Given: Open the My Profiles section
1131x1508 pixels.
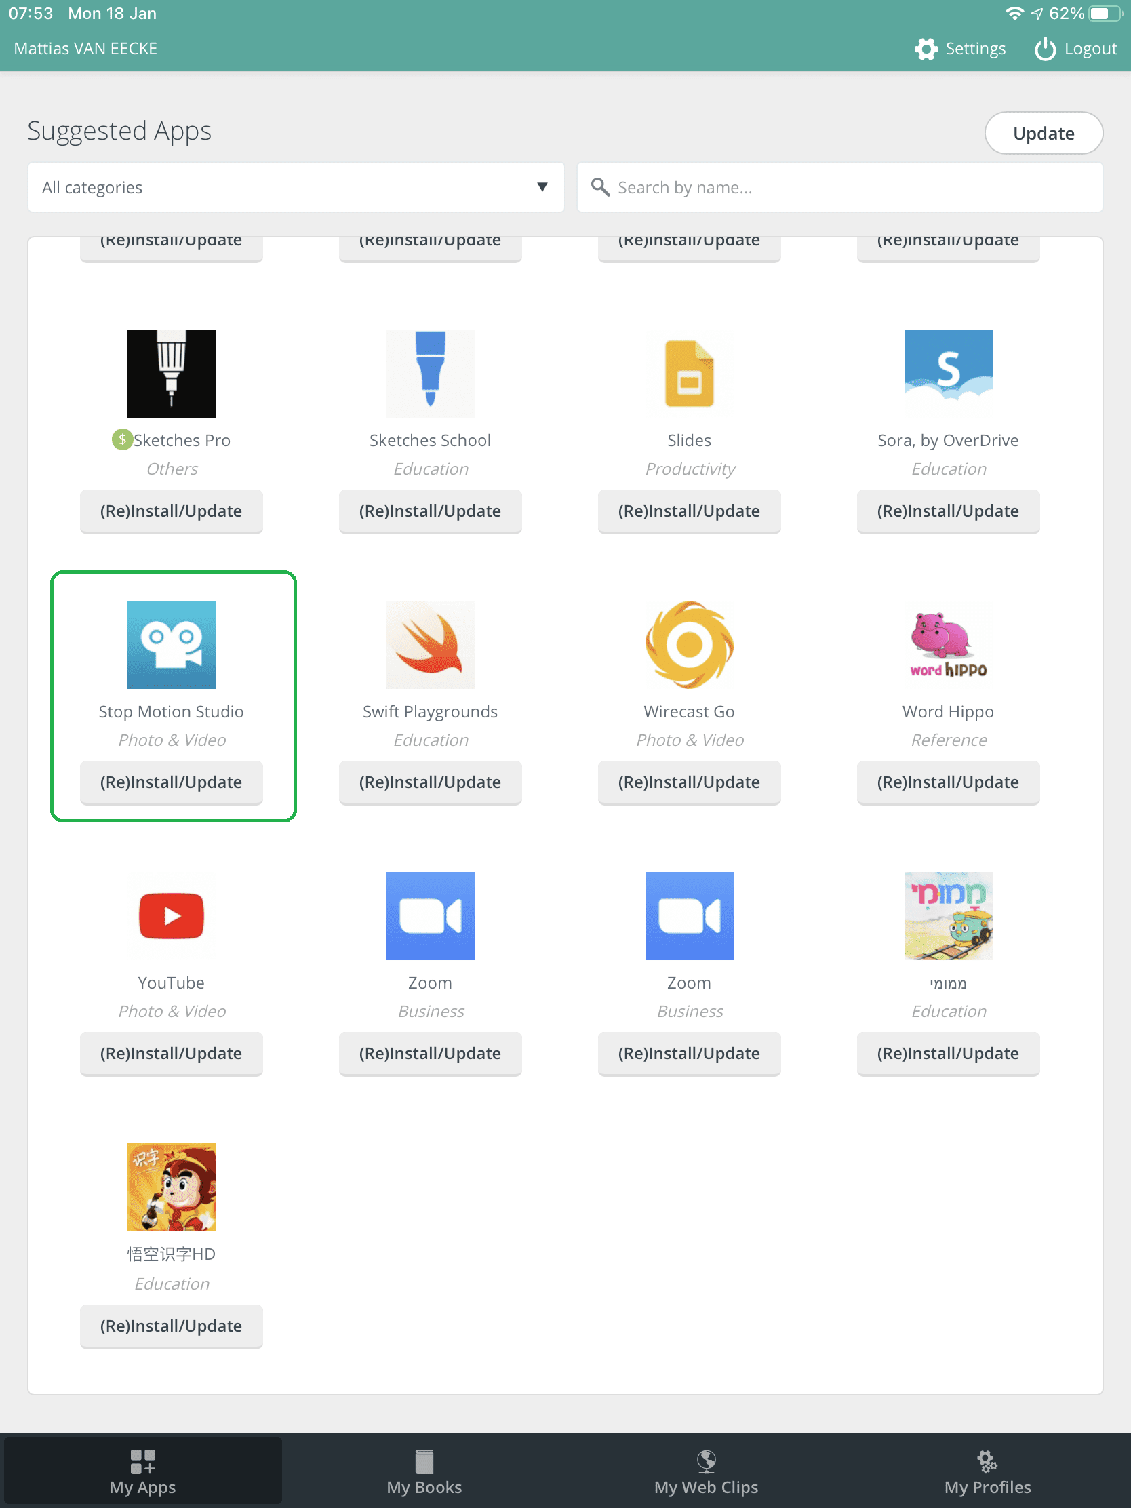Looking at the screenshot, I should (x=987, y=1471).
